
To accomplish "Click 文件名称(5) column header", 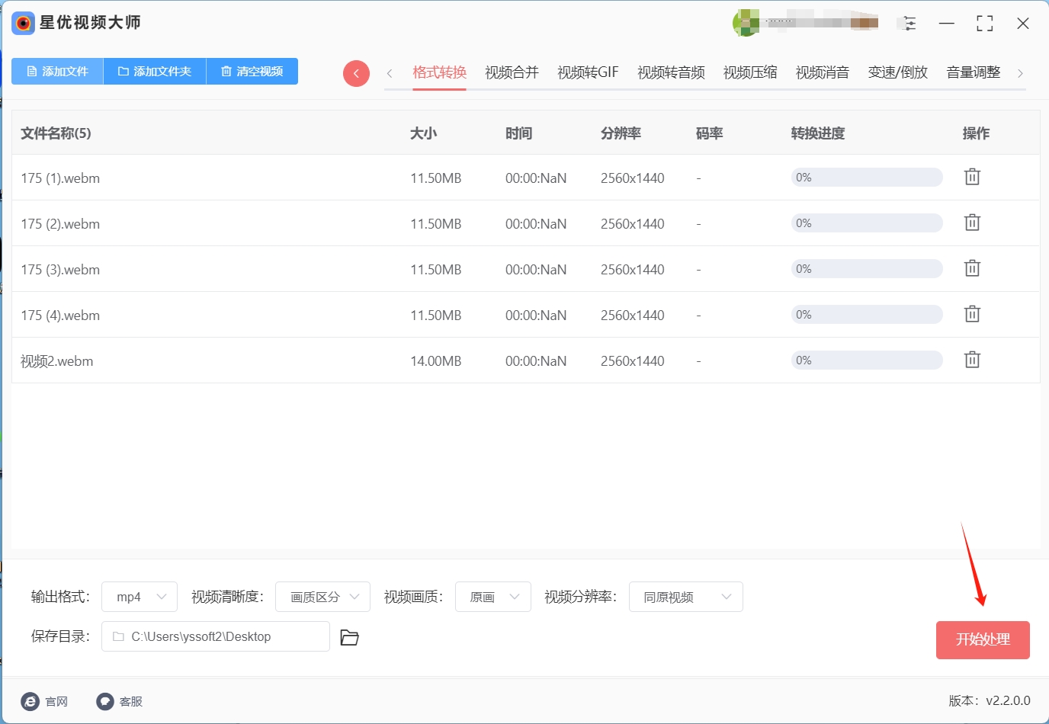I will pos(56,133).
